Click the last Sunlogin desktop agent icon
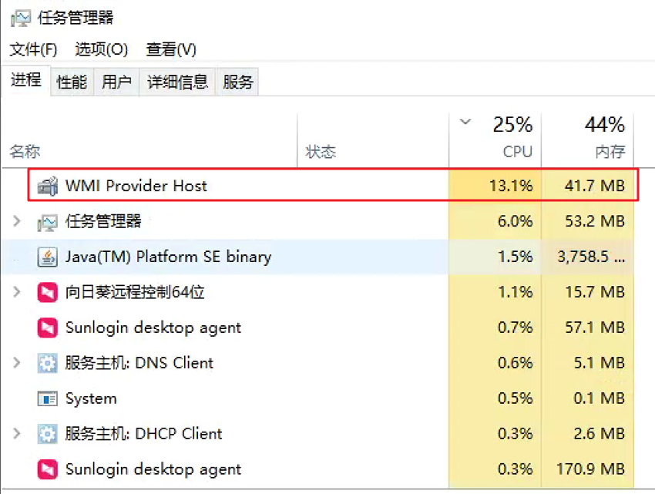The width and height of the screenshot is (655, 494). click(x=47, y=469)
